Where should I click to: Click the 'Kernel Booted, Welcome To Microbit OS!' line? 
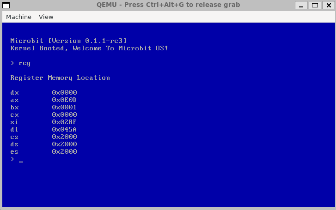(89, 48)
